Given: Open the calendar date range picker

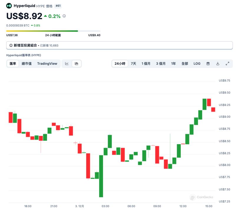Looking at the screenshot, I should point(208,64).
